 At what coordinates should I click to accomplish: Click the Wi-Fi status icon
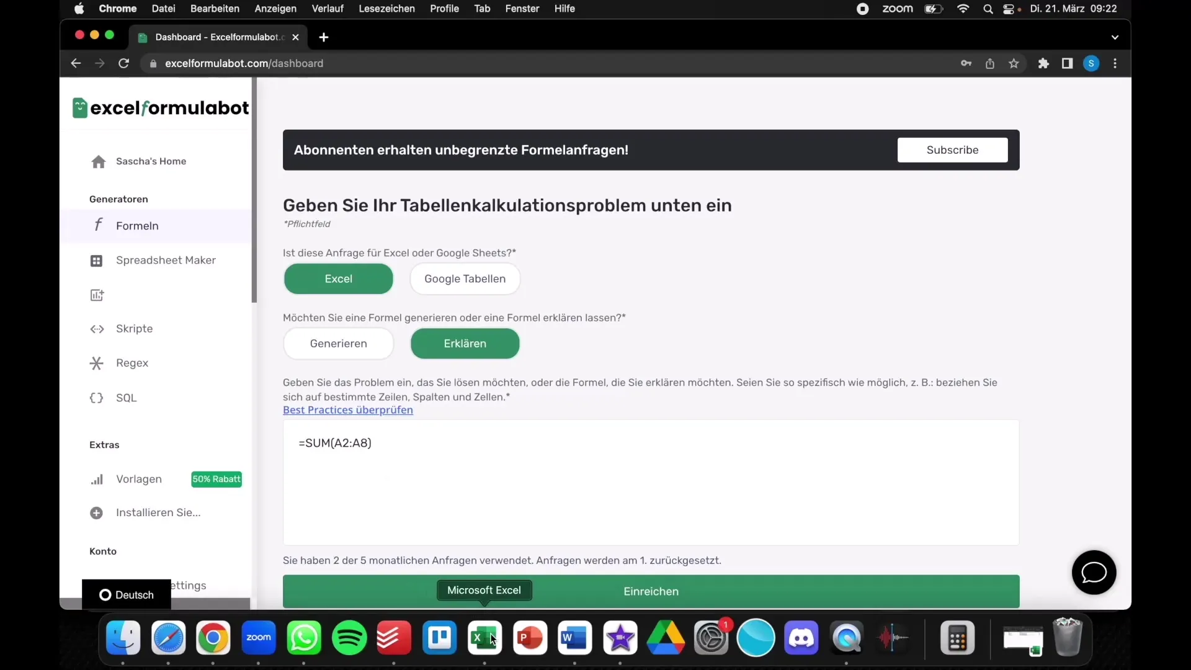[x=963, y=9]
